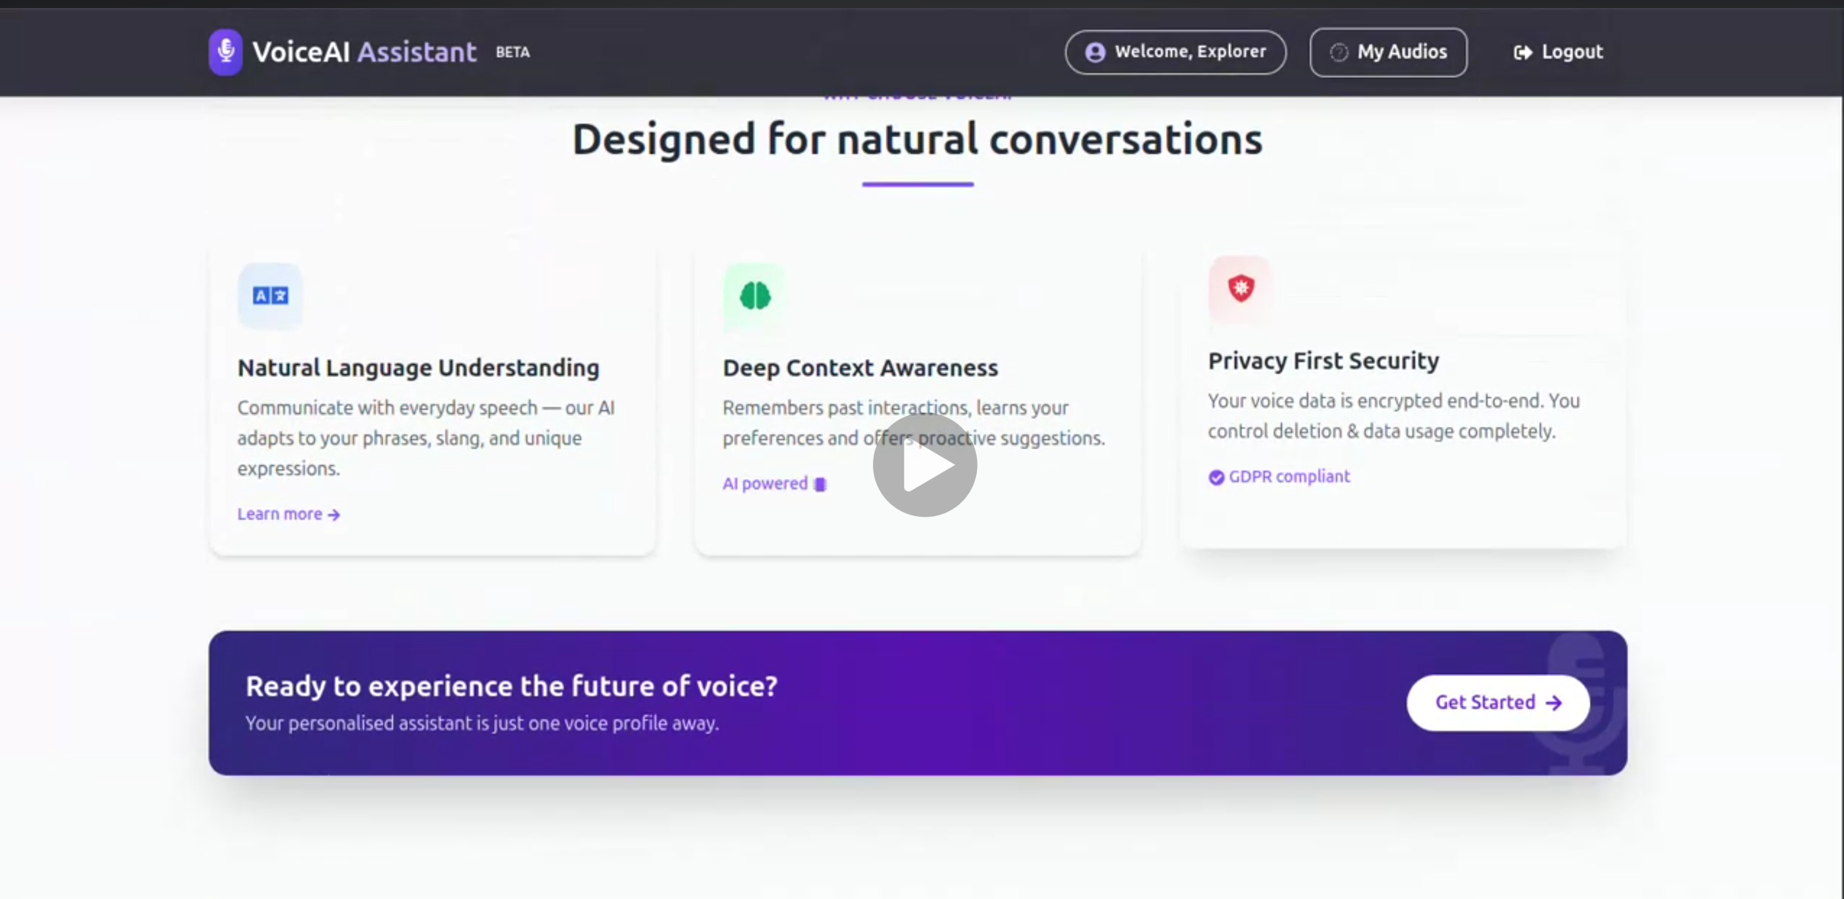This screenshot has width=1844, height=899.
Task: Click the 'Communicate with everyday speech' description
Action: coord(427,437)
